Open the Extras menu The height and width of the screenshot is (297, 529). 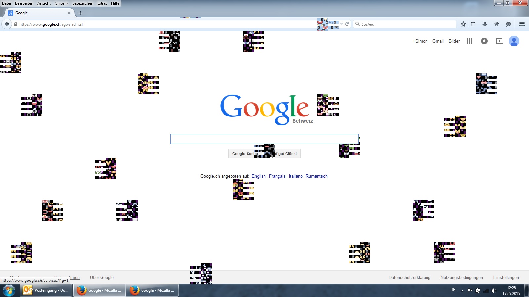point(102,3)
